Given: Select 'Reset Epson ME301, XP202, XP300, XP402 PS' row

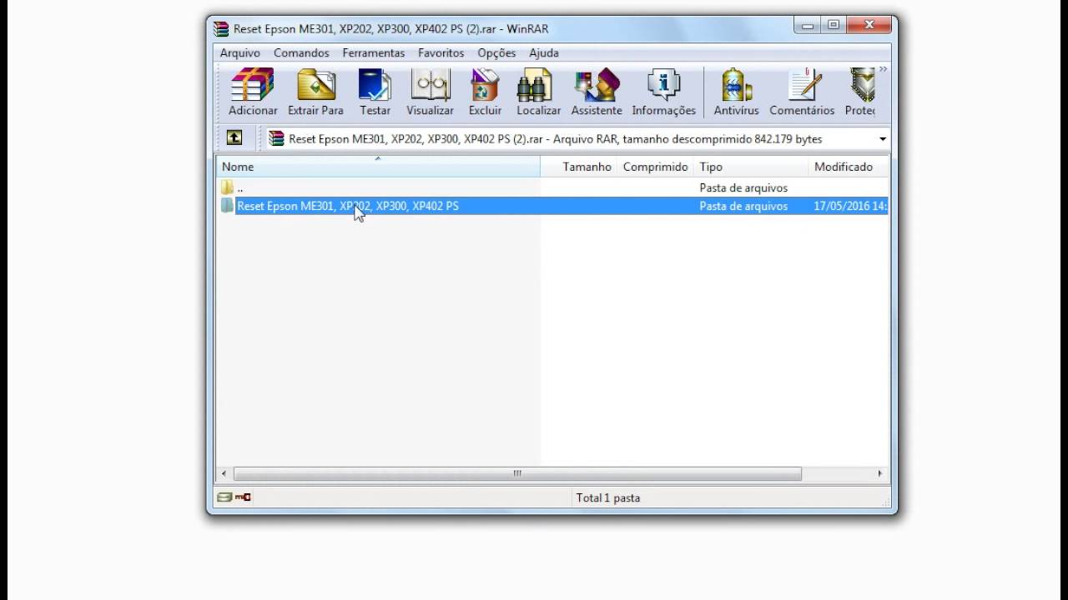Looking at the screenshot, I should [552, 206].
